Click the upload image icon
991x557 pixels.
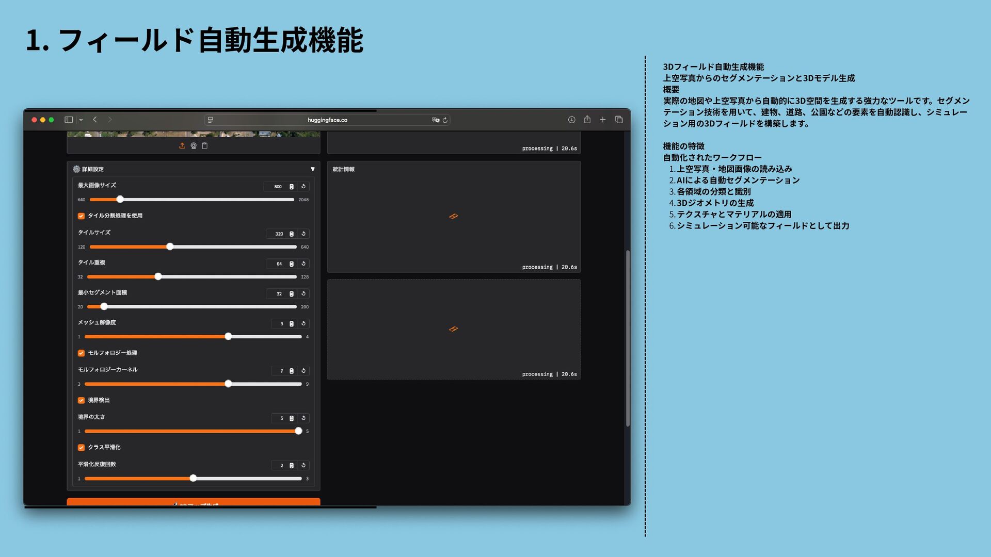pyautogui.click(x=182, y=146)
